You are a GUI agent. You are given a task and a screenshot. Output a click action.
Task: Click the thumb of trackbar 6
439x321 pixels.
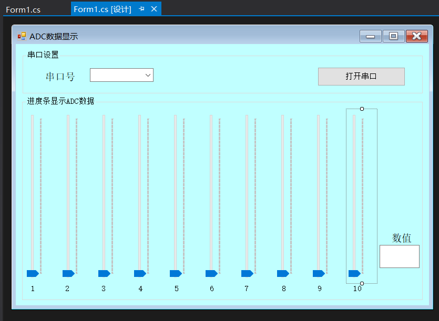211,273
